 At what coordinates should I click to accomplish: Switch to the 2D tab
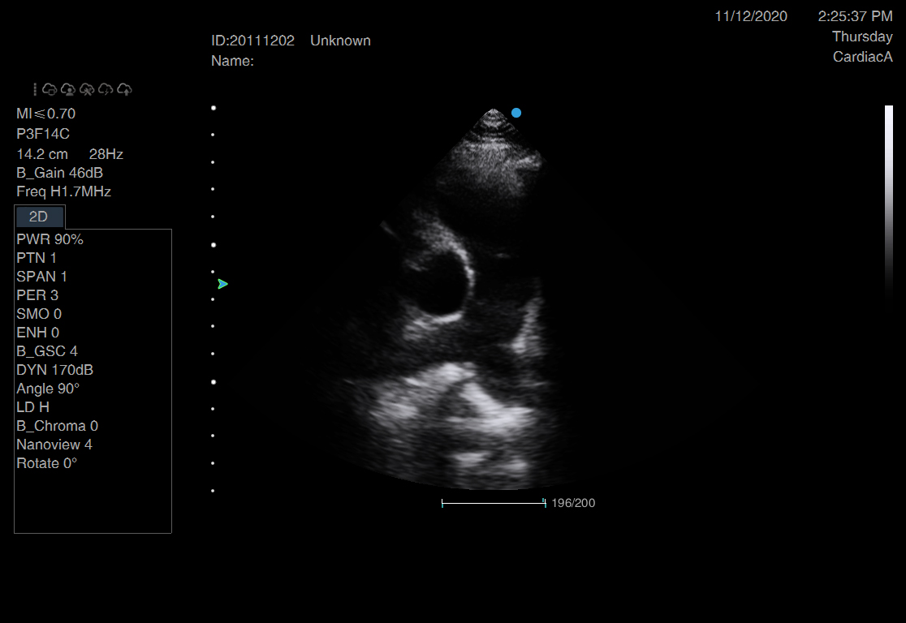(x=39, y=217)
